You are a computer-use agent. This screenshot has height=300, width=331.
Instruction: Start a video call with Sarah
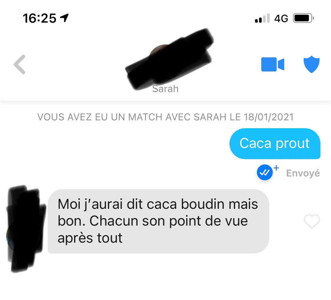coord(273,64)
